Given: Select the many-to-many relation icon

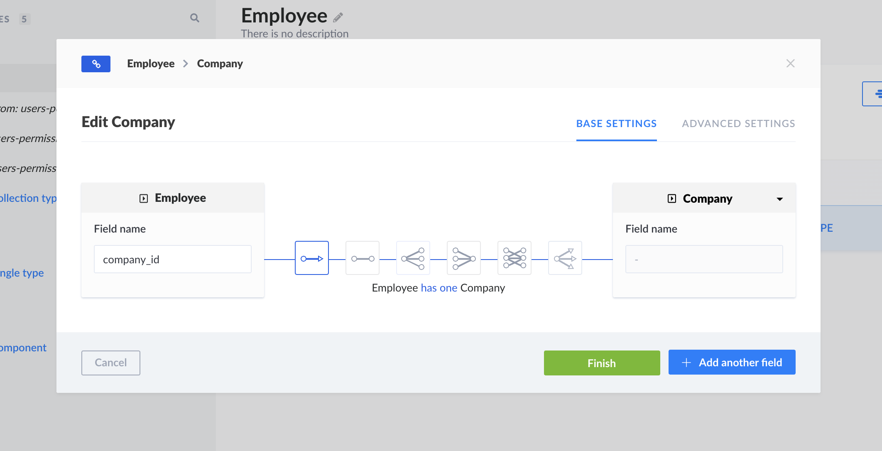Looking at the screenshot, I should (514, 258).
